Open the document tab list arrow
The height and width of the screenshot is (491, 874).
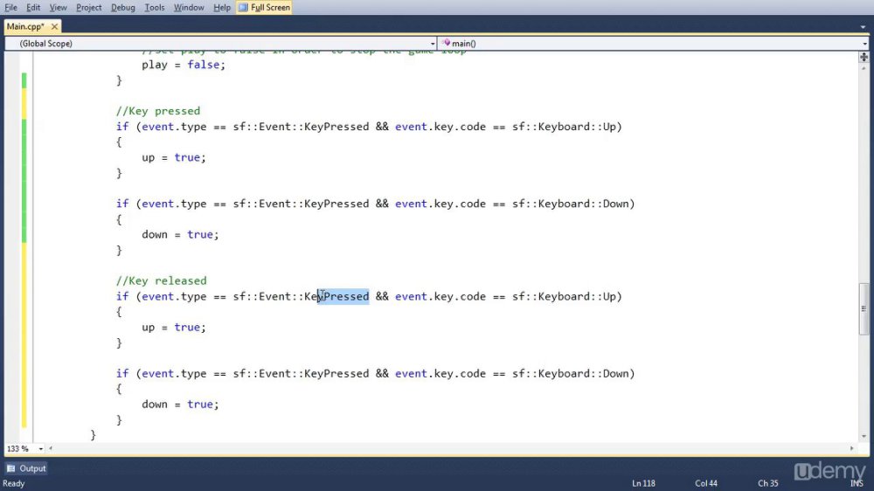863,27
